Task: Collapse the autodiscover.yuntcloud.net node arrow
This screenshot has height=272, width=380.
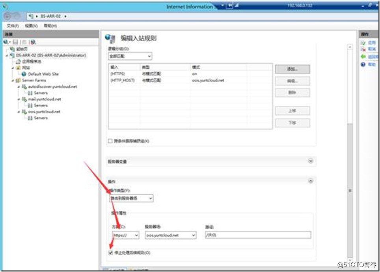Action: click(x=19, y=87)
